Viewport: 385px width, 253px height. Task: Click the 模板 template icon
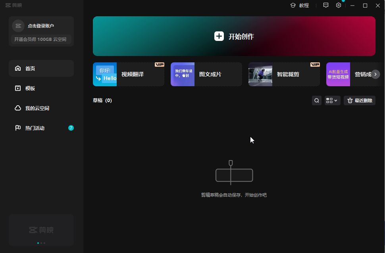coord(18,88)
